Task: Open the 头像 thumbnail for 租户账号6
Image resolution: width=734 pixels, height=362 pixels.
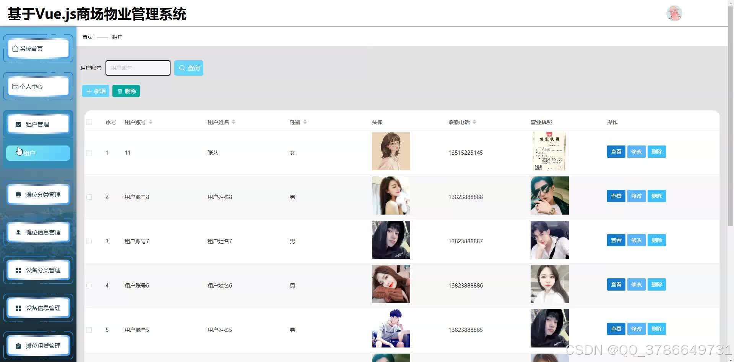Action: (391, 284)
